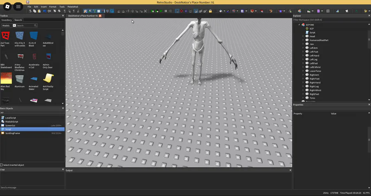Open the hamburger menu button

pos(18,6)
